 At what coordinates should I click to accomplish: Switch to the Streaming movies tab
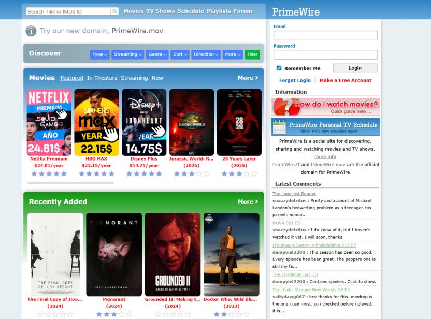(134, 78)
